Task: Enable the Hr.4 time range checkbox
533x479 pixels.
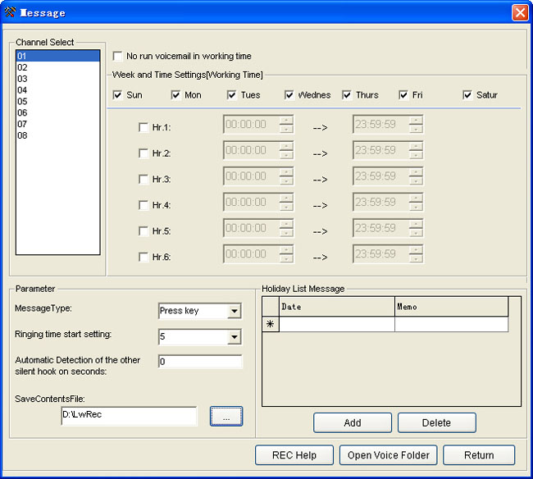Action: tap(144, 205)
